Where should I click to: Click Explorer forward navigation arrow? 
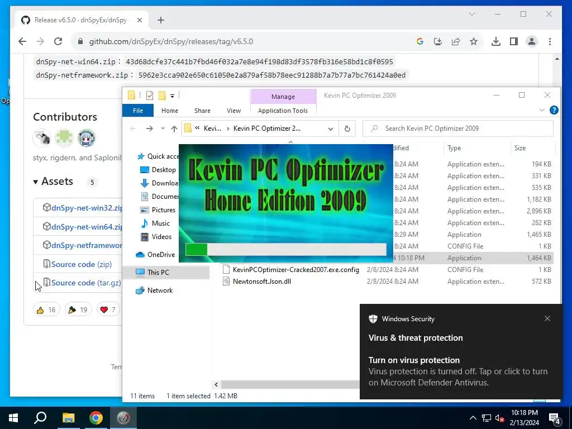tap(150, 128)
